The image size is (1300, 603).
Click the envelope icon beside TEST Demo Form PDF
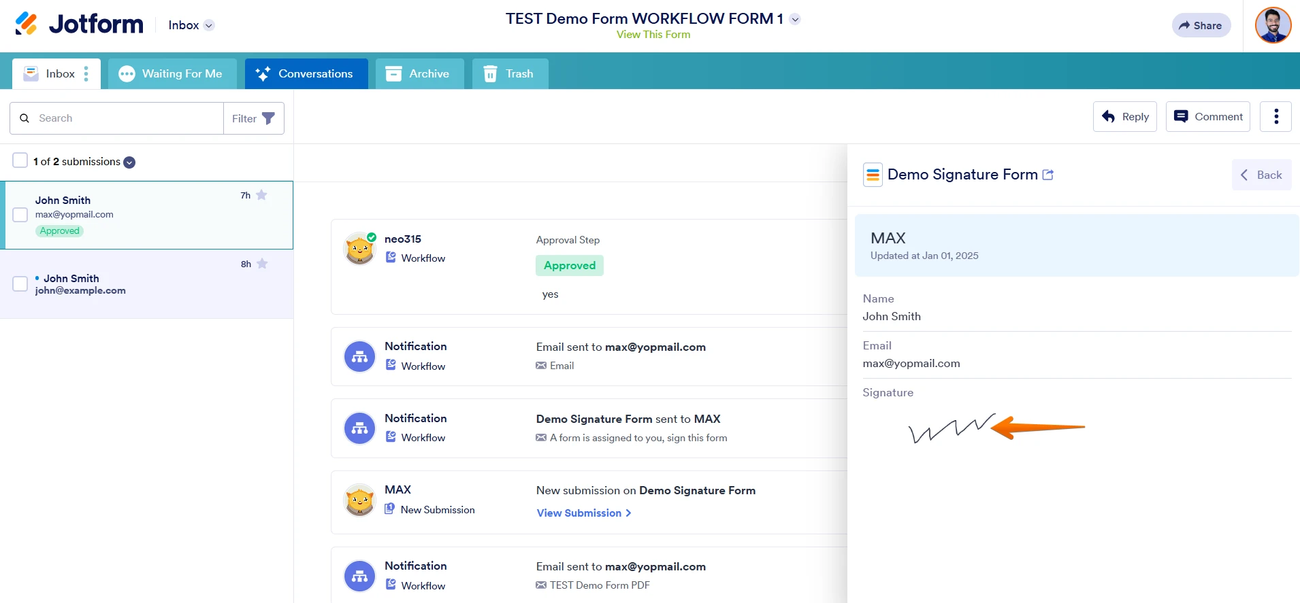point(541,585)
